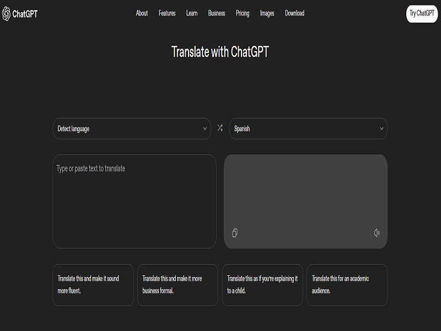The image size is (441, 331).
Task: Open the Business section
Action: 217,13
